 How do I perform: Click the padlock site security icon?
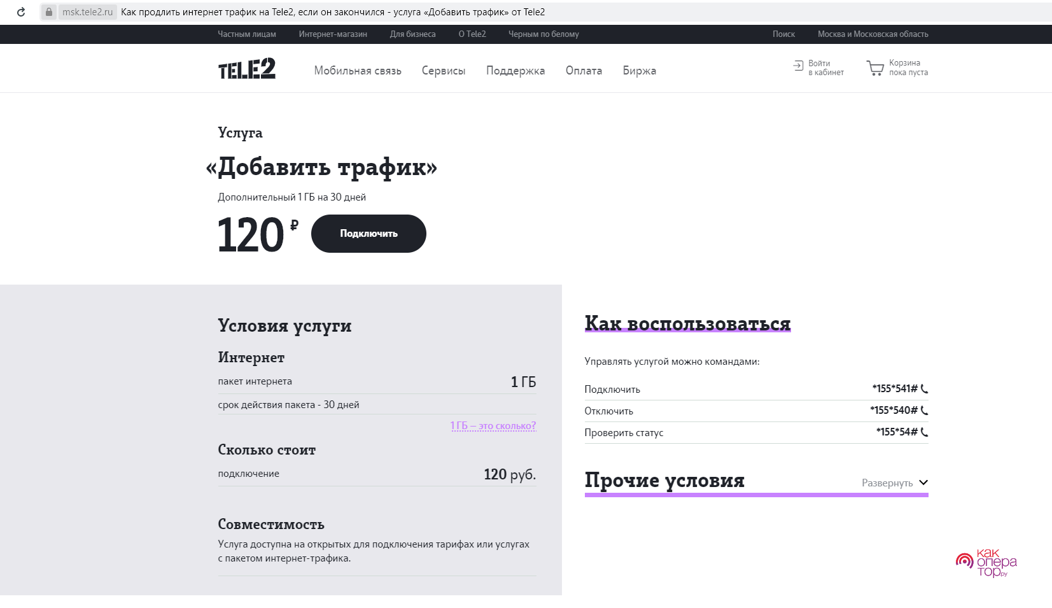pos(49,12)
